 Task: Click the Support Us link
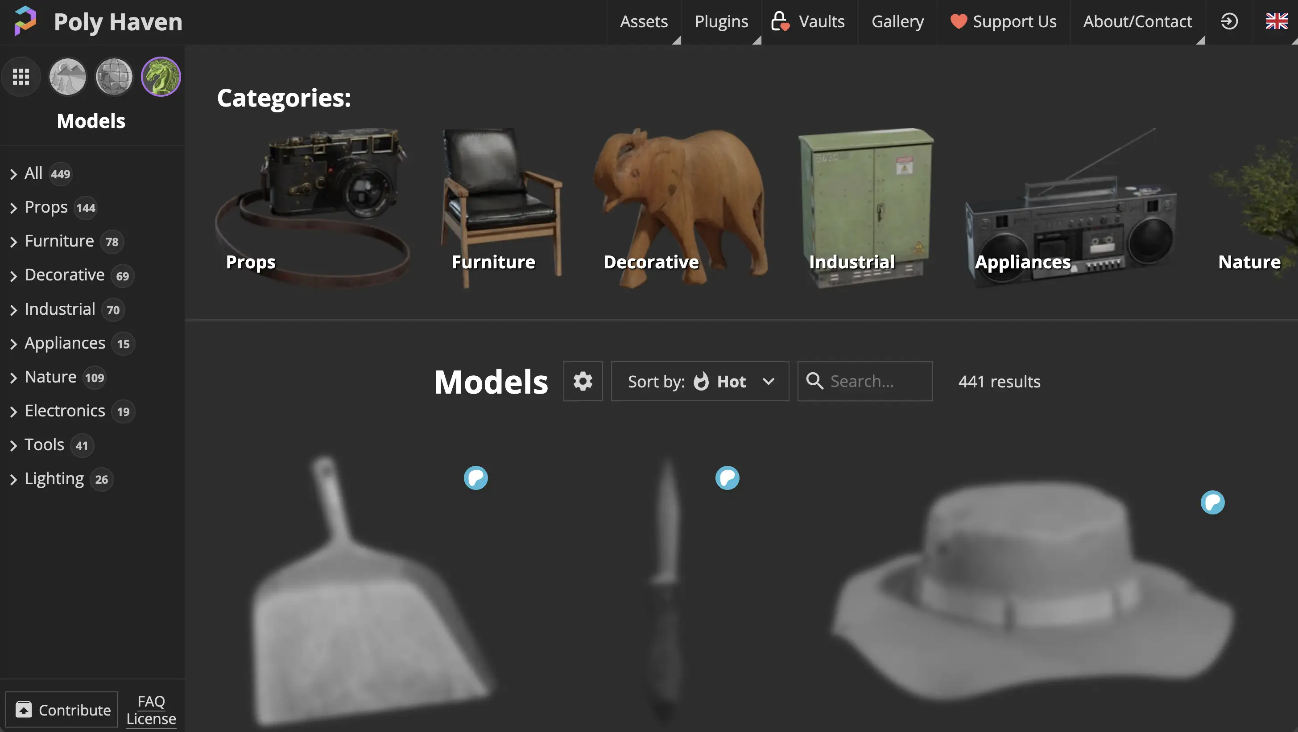point(1003,22)
